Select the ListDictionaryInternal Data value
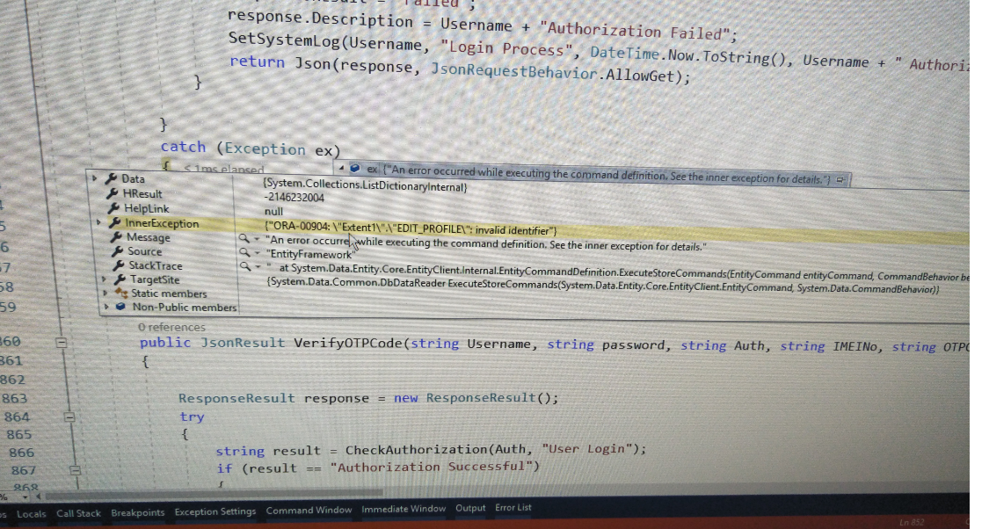989x529 pixels. [x=365, y=186]
